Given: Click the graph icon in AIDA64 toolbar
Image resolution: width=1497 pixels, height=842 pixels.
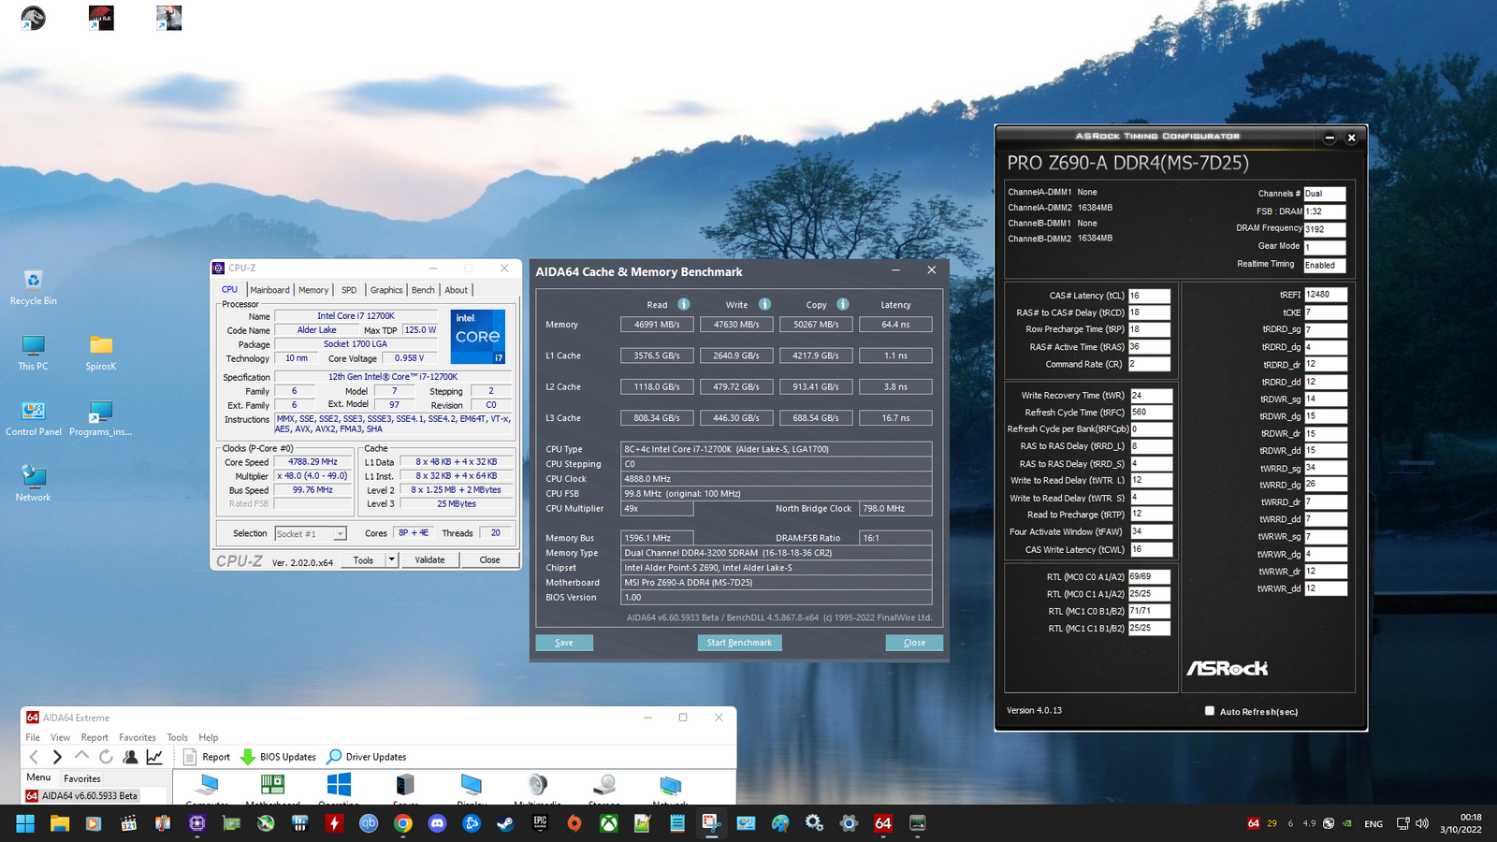Looking at the screenshot, I should click(154, 757).
